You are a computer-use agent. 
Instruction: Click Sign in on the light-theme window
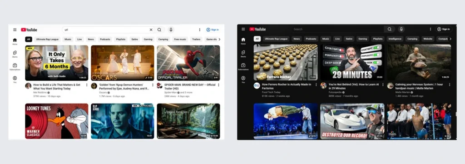coord(213,30)
